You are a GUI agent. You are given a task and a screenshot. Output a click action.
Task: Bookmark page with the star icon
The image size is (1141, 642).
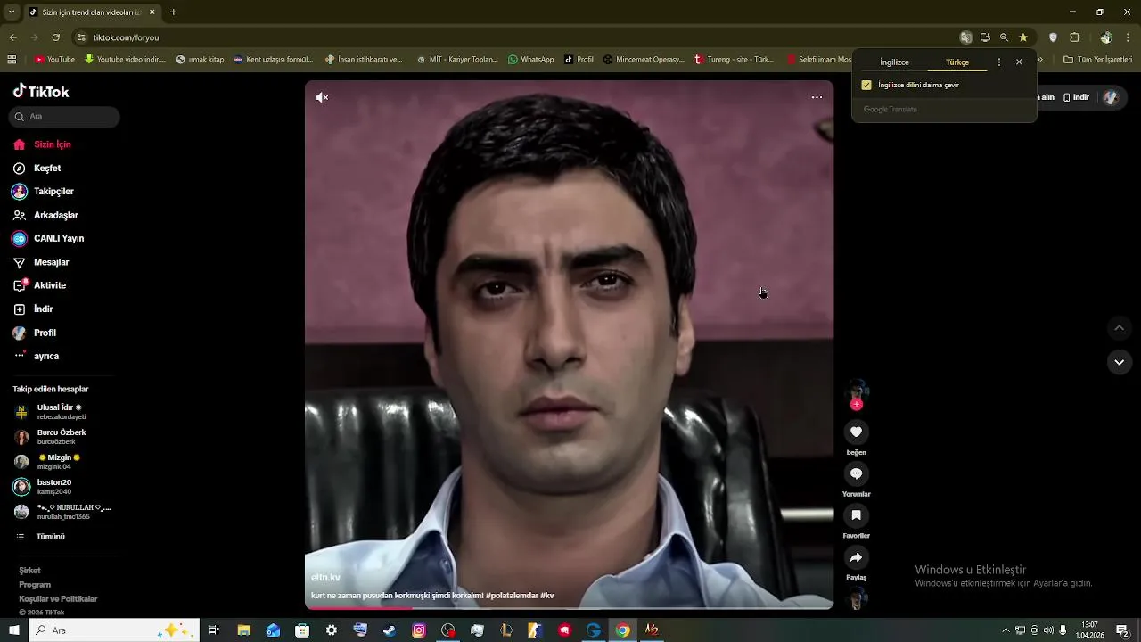pyautogui.click(x=1023, y=37)
